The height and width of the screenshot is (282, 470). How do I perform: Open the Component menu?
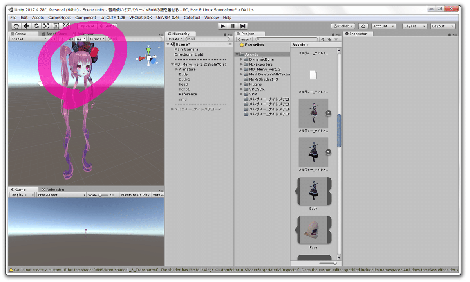click(85, 18)
